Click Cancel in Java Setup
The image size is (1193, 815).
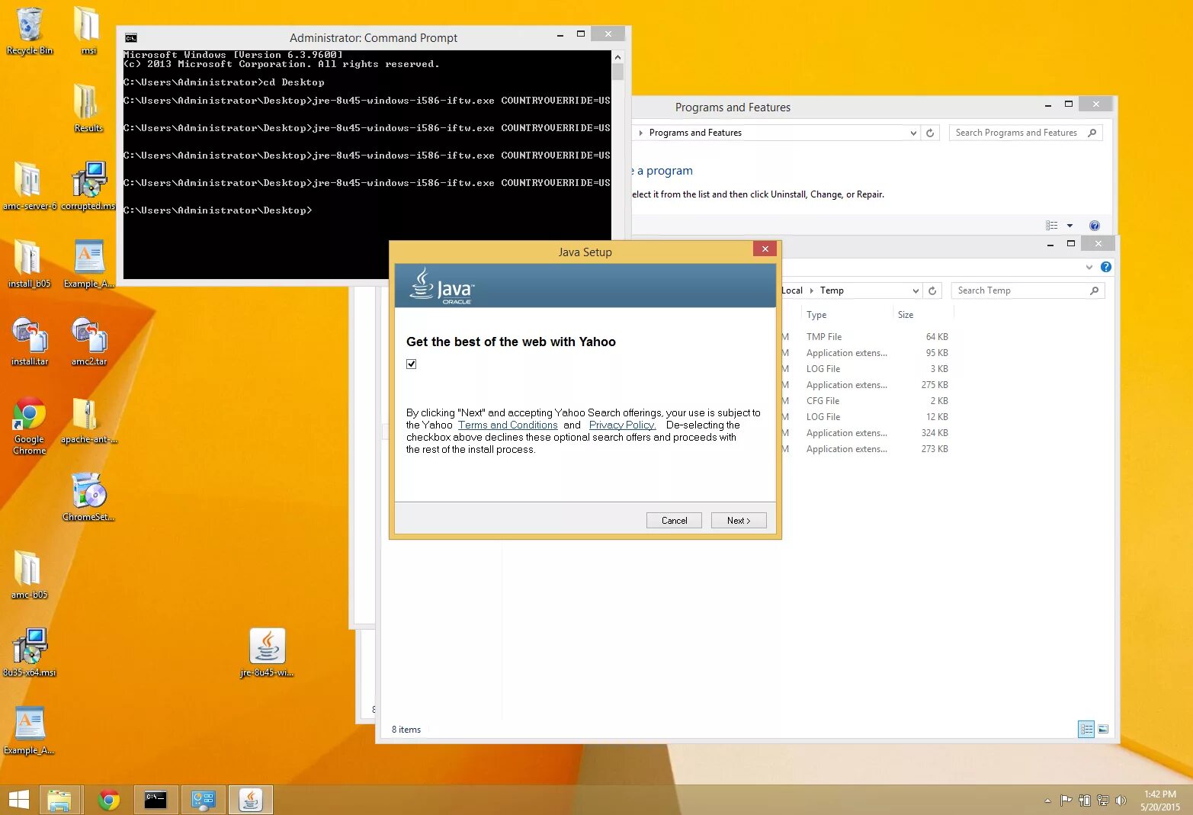click(674, 520)
